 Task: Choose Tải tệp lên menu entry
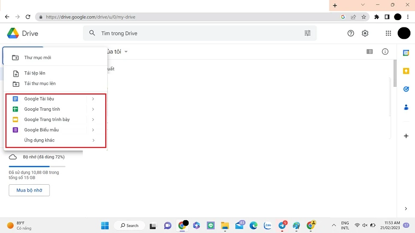[56, 73]
